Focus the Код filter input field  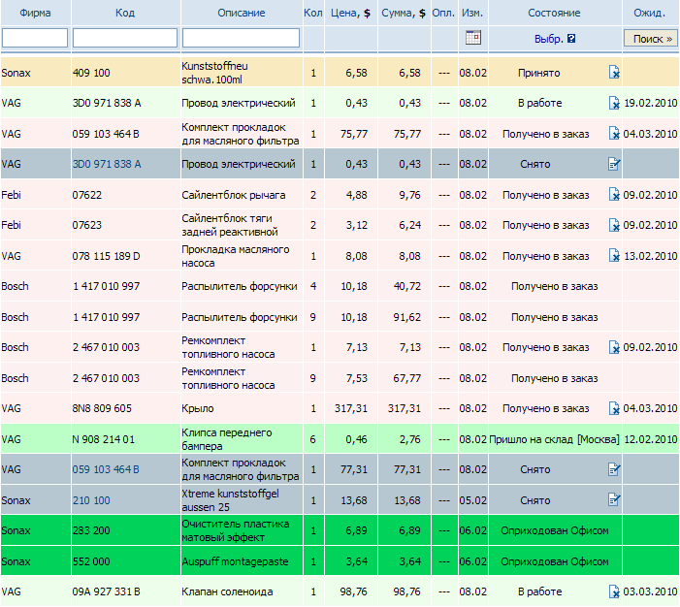125,38
